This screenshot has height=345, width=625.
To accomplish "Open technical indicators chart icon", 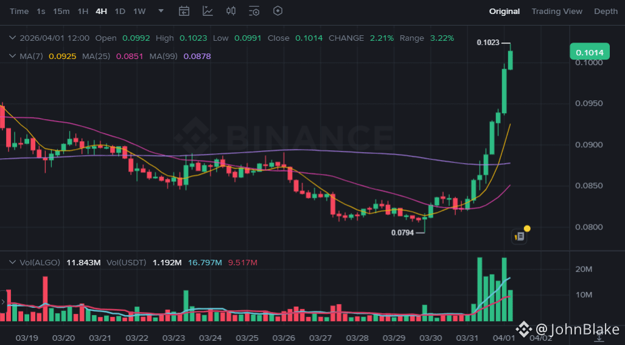I will point(208,11).
